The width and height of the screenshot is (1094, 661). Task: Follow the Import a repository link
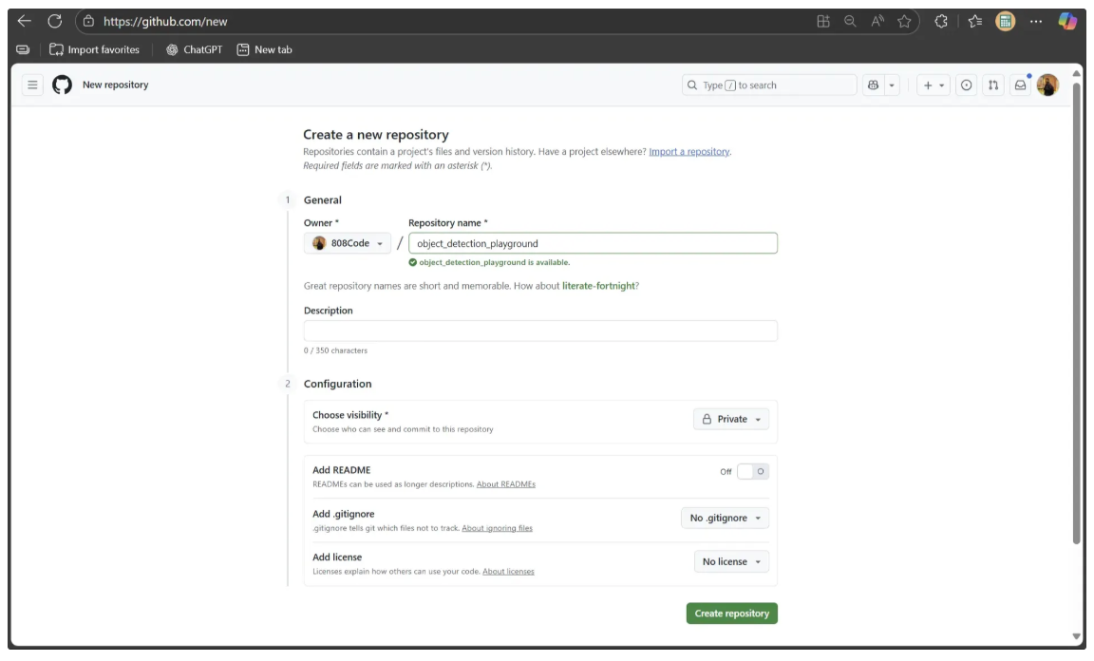(689, 152)
